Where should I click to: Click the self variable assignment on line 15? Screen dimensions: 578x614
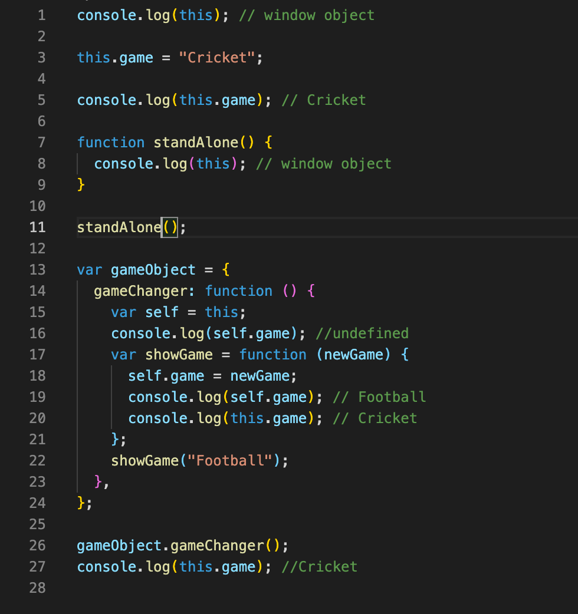[161, 312]
